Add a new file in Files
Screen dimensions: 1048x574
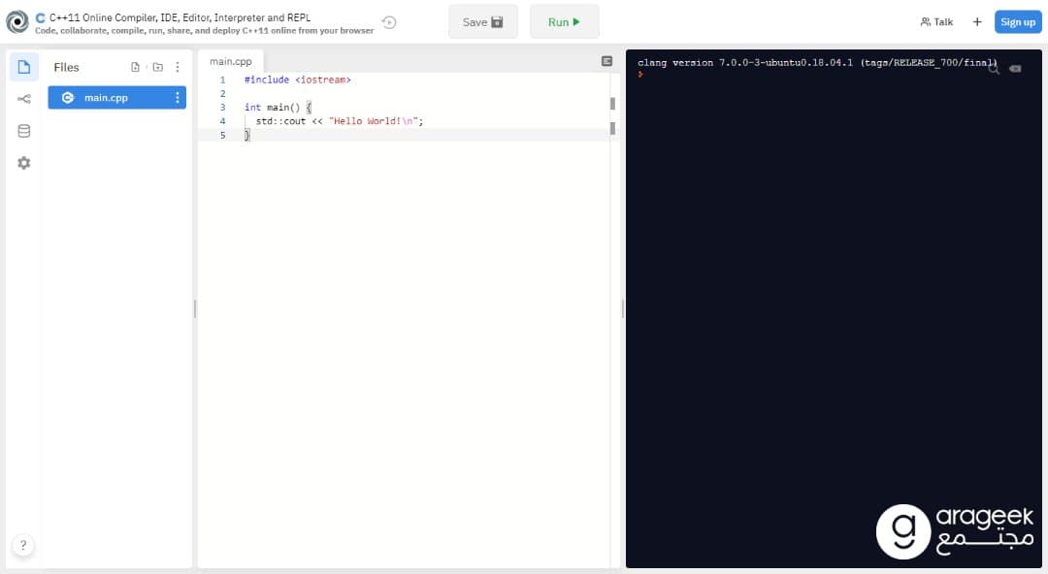tap(136, 67)
